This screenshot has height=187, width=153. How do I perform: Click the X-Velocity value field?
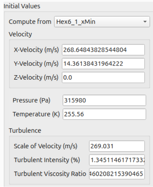click(103, 50)
